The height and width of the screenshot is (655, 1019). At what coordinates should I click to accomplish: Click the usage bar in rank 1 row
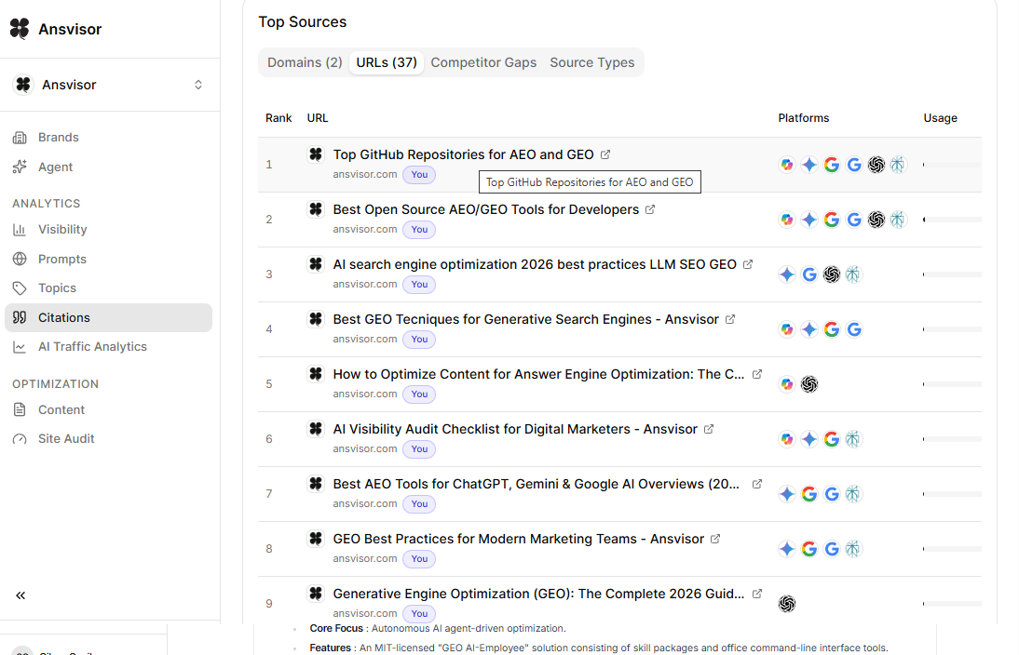coord(952,165)
